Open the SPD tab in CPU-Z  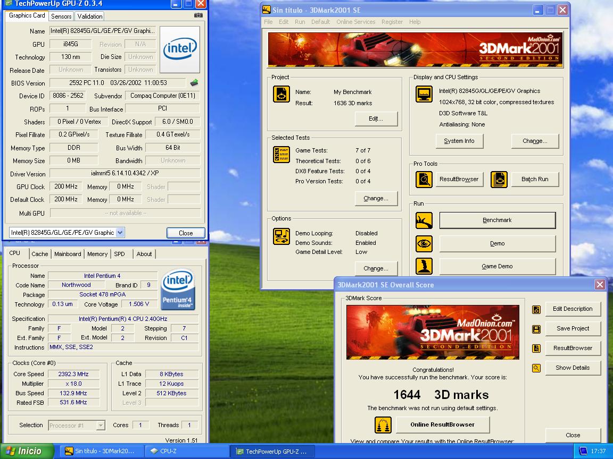pyautogui.click(x=119, y=254)
